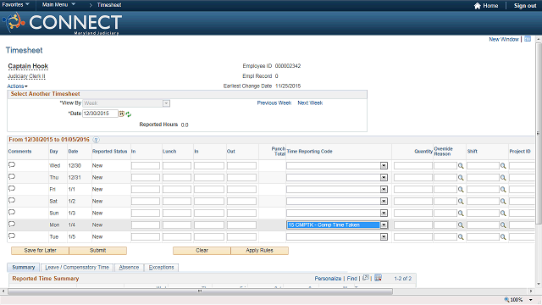This screenshot has width=542, height=305.
Task: Click the help icon beside date range
Action: [96, 140]
